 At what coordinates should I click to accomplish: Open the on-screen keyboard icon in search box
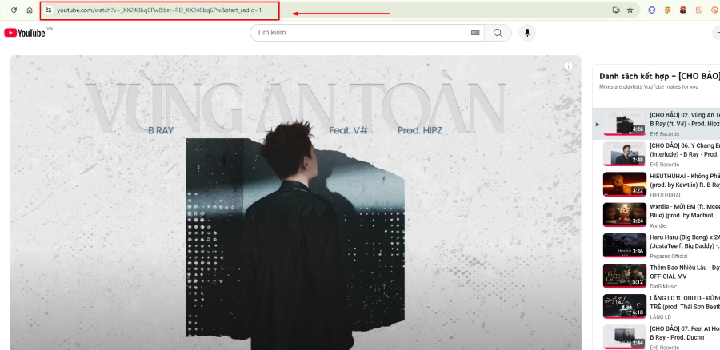point(475,33)
